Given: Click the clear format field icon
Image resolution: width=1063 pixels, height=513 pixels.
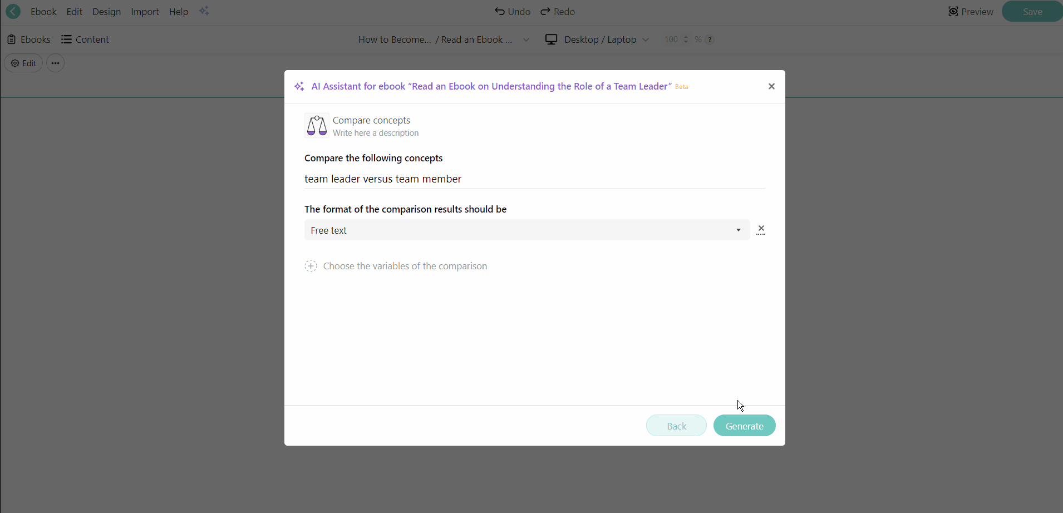Looking at the screenshot, I should (x=761, y=230).
